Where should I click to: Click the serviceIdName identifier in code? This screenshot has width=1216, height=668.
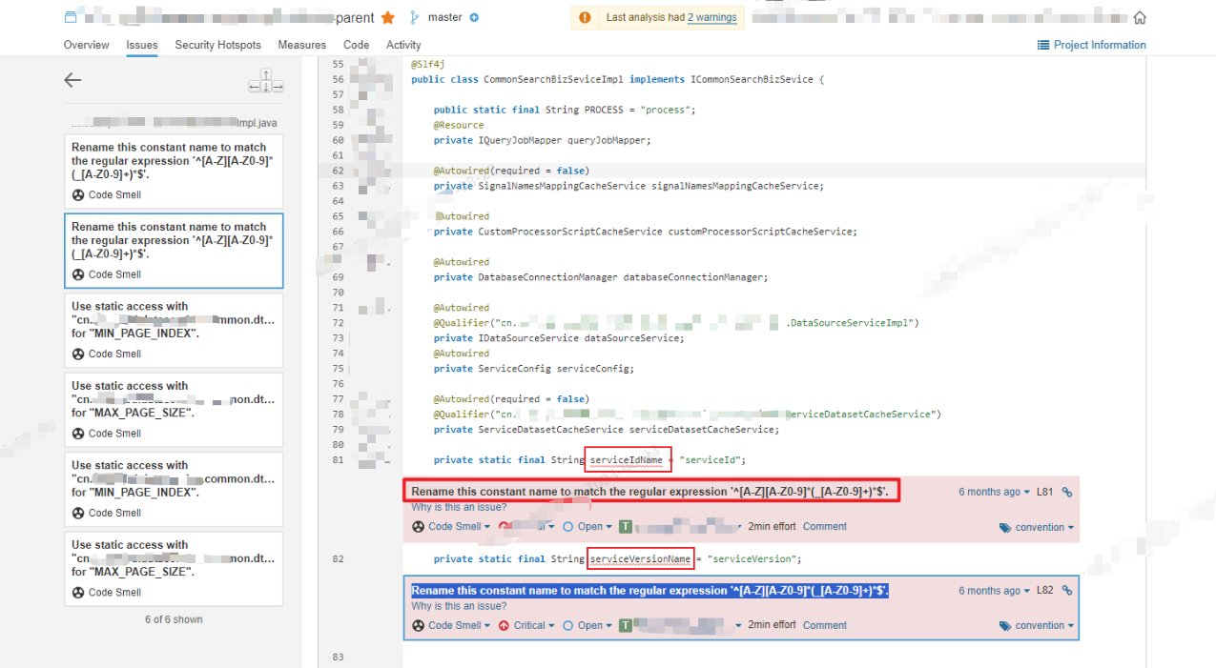pos(627,460)
